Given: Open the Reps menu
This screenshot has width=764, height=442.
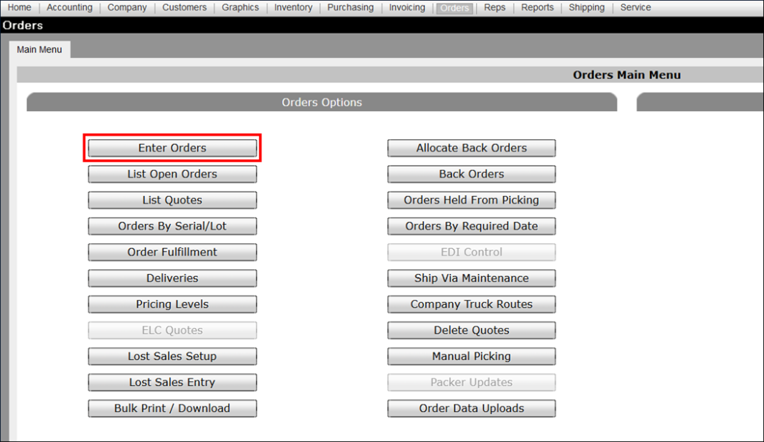Looking at the screenshot, I should pos(495,7).
